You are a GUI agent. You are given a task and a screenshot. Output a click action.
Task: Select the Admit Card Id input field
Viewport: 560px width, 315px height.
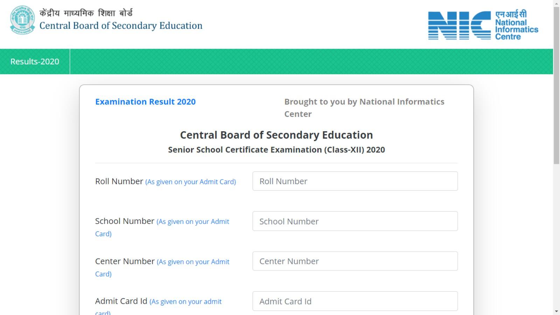pyautogui.click(x=355, y=301)
